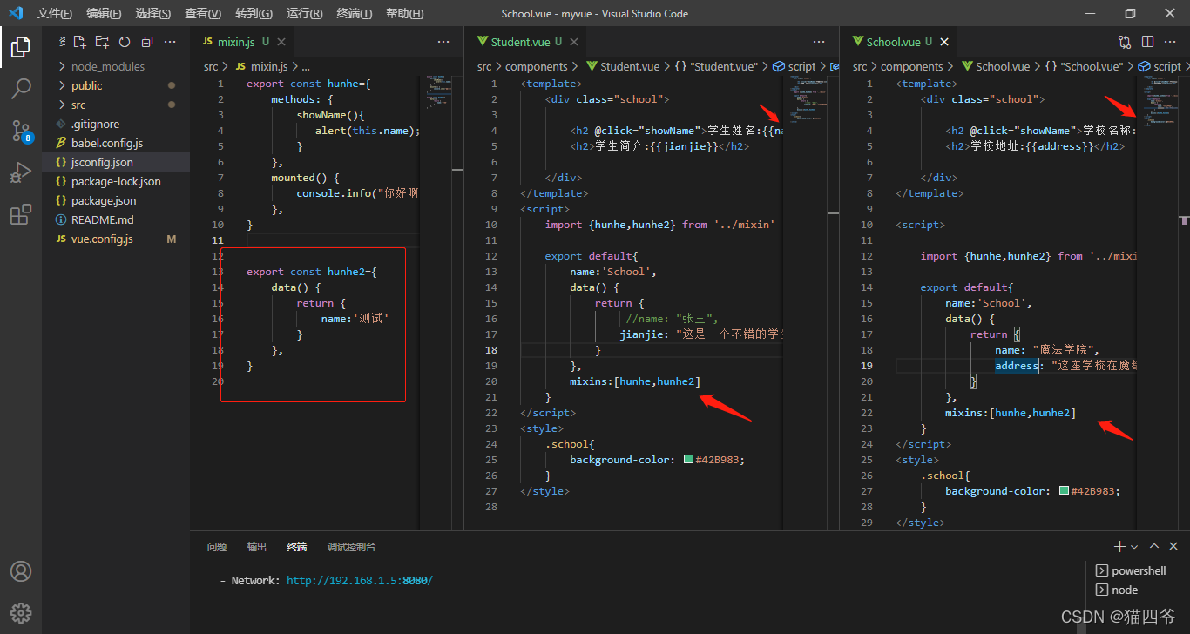Switch to the 输出 panel tab
The height and width of the screenshot is (634, 1190).
pyautogui.click(x=257, y=547)
